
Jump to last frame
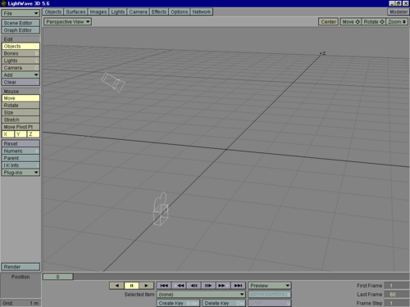tap(238, 286)
